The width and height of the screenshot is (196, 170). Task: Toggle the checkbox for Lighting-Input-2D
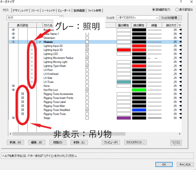coord(87,46)
